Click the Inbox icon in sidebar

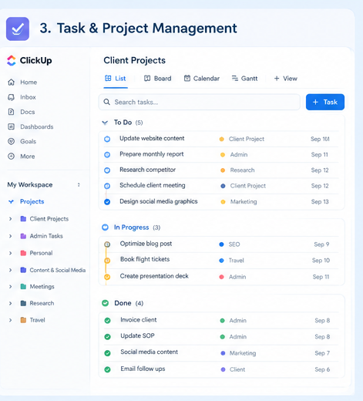tap(11, 97)
